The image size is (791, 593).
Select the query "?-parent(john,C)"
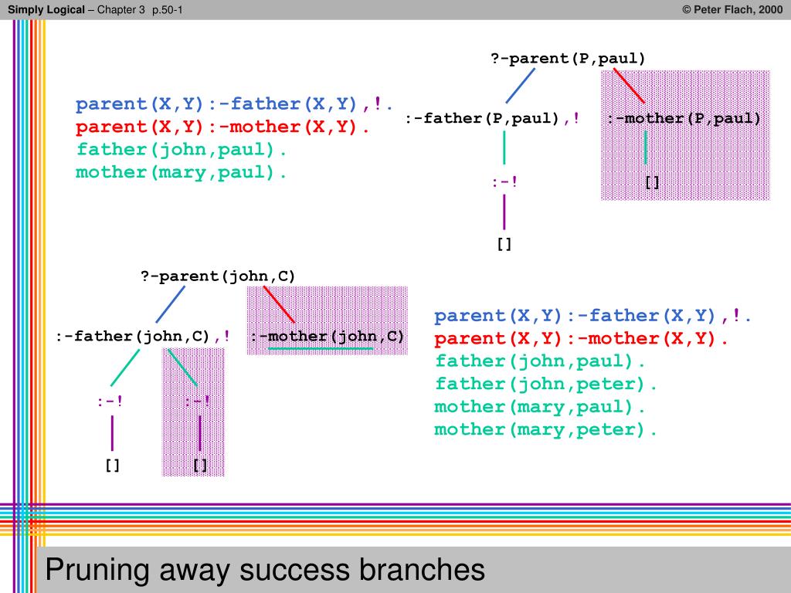218,276
